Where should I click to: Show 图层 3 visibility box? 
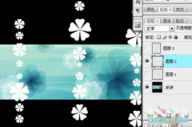pos(147,48)
